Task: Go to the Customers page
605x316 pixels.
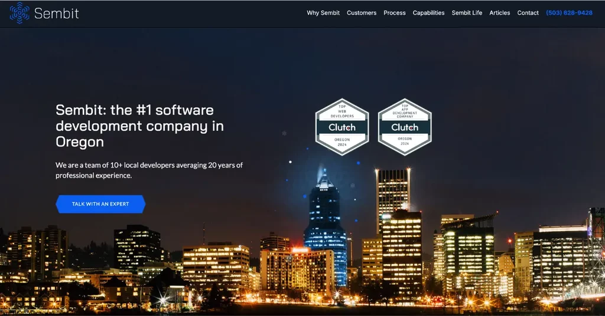Action: click(x=362, y=13)
